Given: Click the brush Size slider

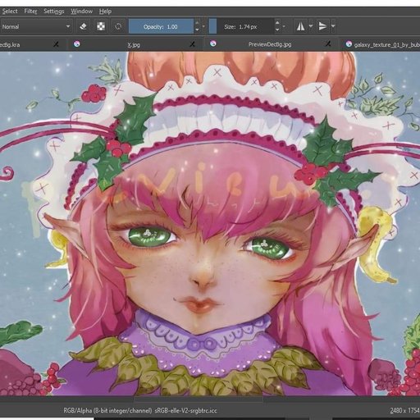Looking at the screenshot, I should [241, 26].
